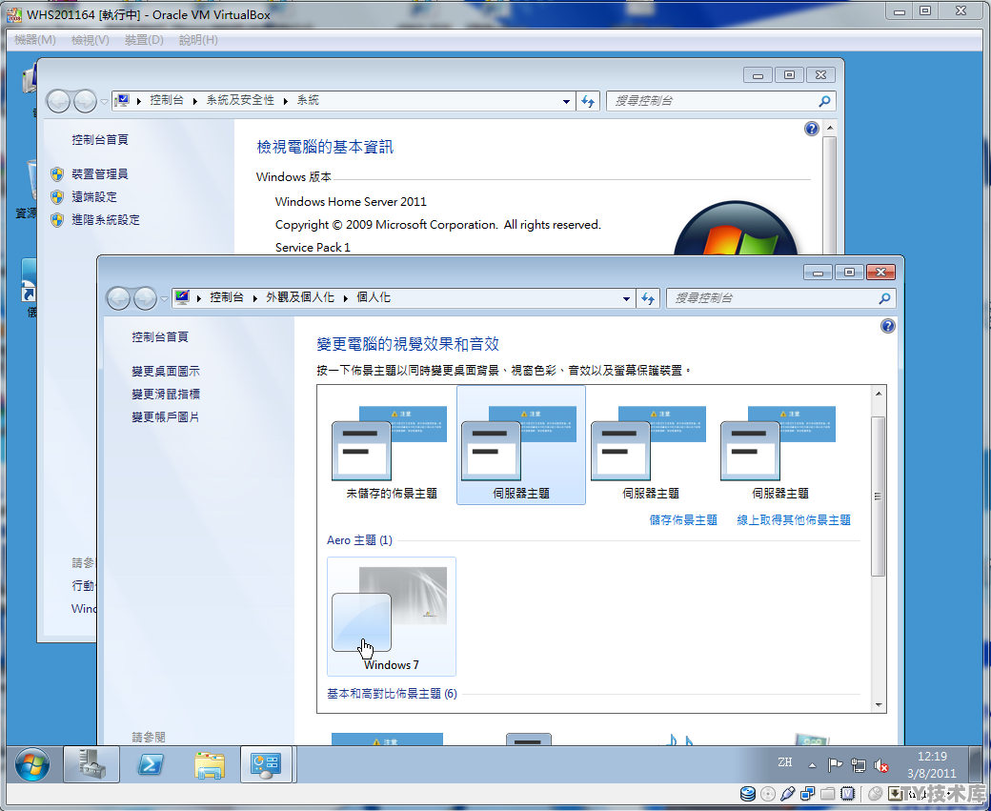The width and height of the screenshot is (991, 811).
Task: Open 裝置(D) menu in VirtualBox
Action: point(144,40)
